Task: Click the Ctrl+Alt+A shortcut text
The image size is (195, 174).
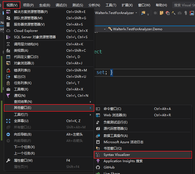Action: click(162, 109)
